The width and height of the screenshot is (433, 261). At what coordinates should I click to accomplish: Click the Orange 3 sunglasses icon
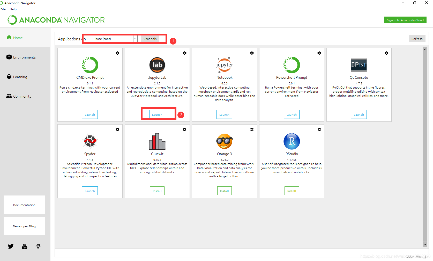point(225,141)
